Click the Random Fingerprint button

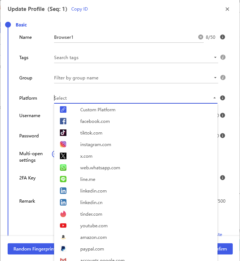(x=31, y=249)
